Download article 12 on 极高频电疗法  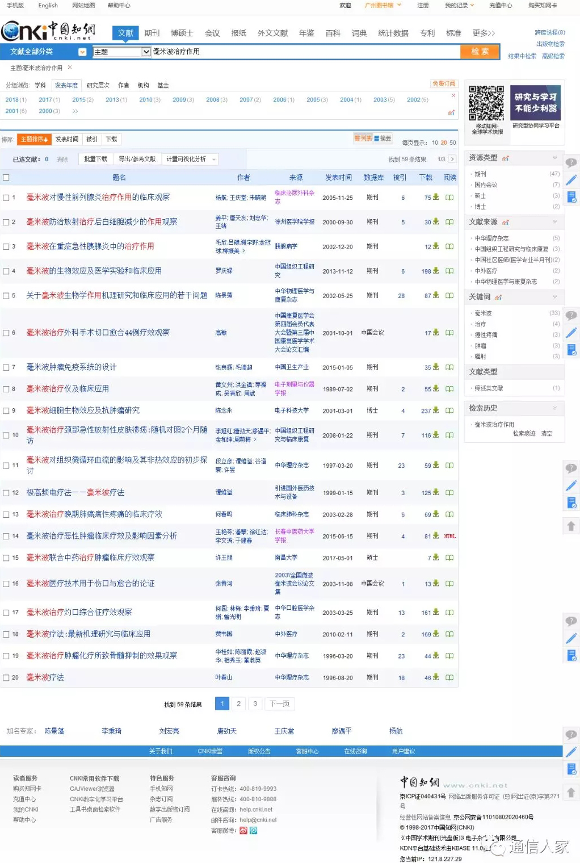click(x=436, y=492)
